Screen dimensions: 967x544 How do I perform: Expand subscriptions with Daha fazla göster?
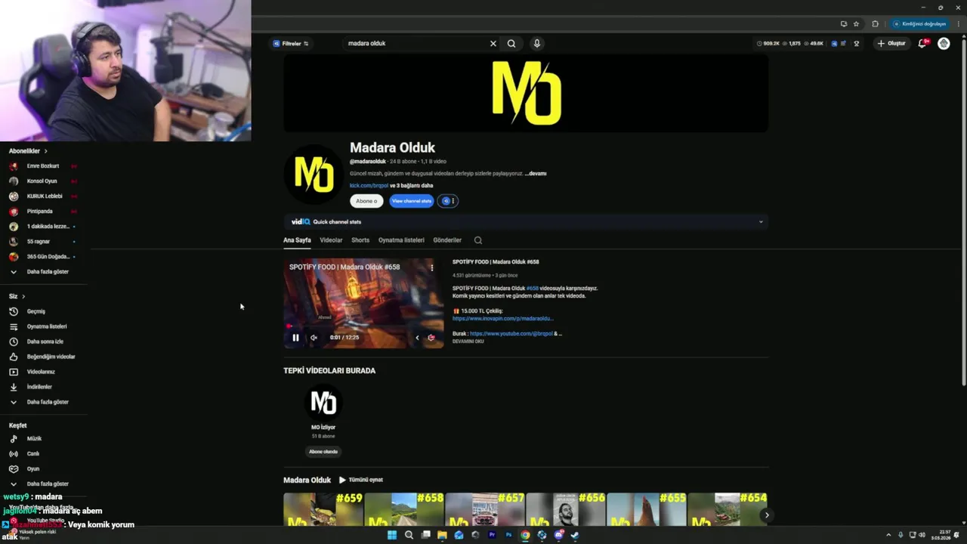(x=47, y=271)
